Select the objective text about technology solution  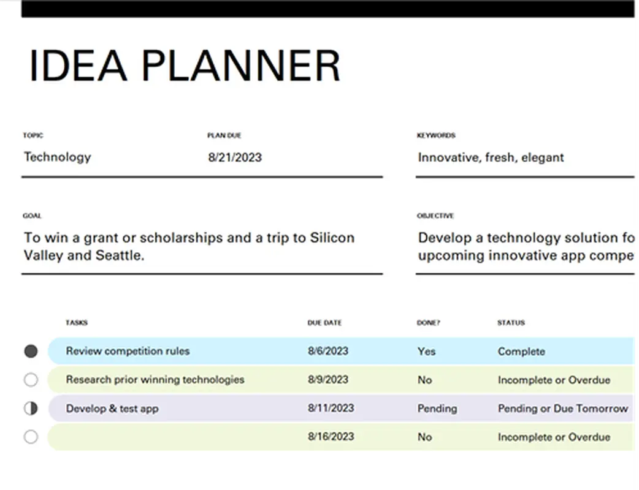point(526,246)
